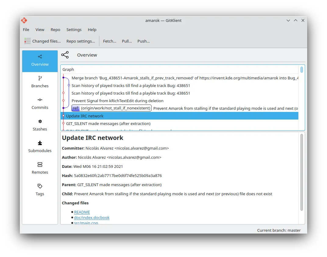This screenshot has width=327, height=257.
Task: Click the Push... toolbar button
Action: click(x=144, y=41)
